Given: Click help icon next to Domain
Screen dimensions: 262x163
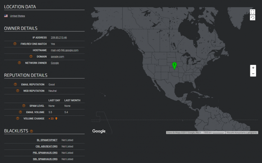Looking at the screenshot, I should (x=31, y=57).
